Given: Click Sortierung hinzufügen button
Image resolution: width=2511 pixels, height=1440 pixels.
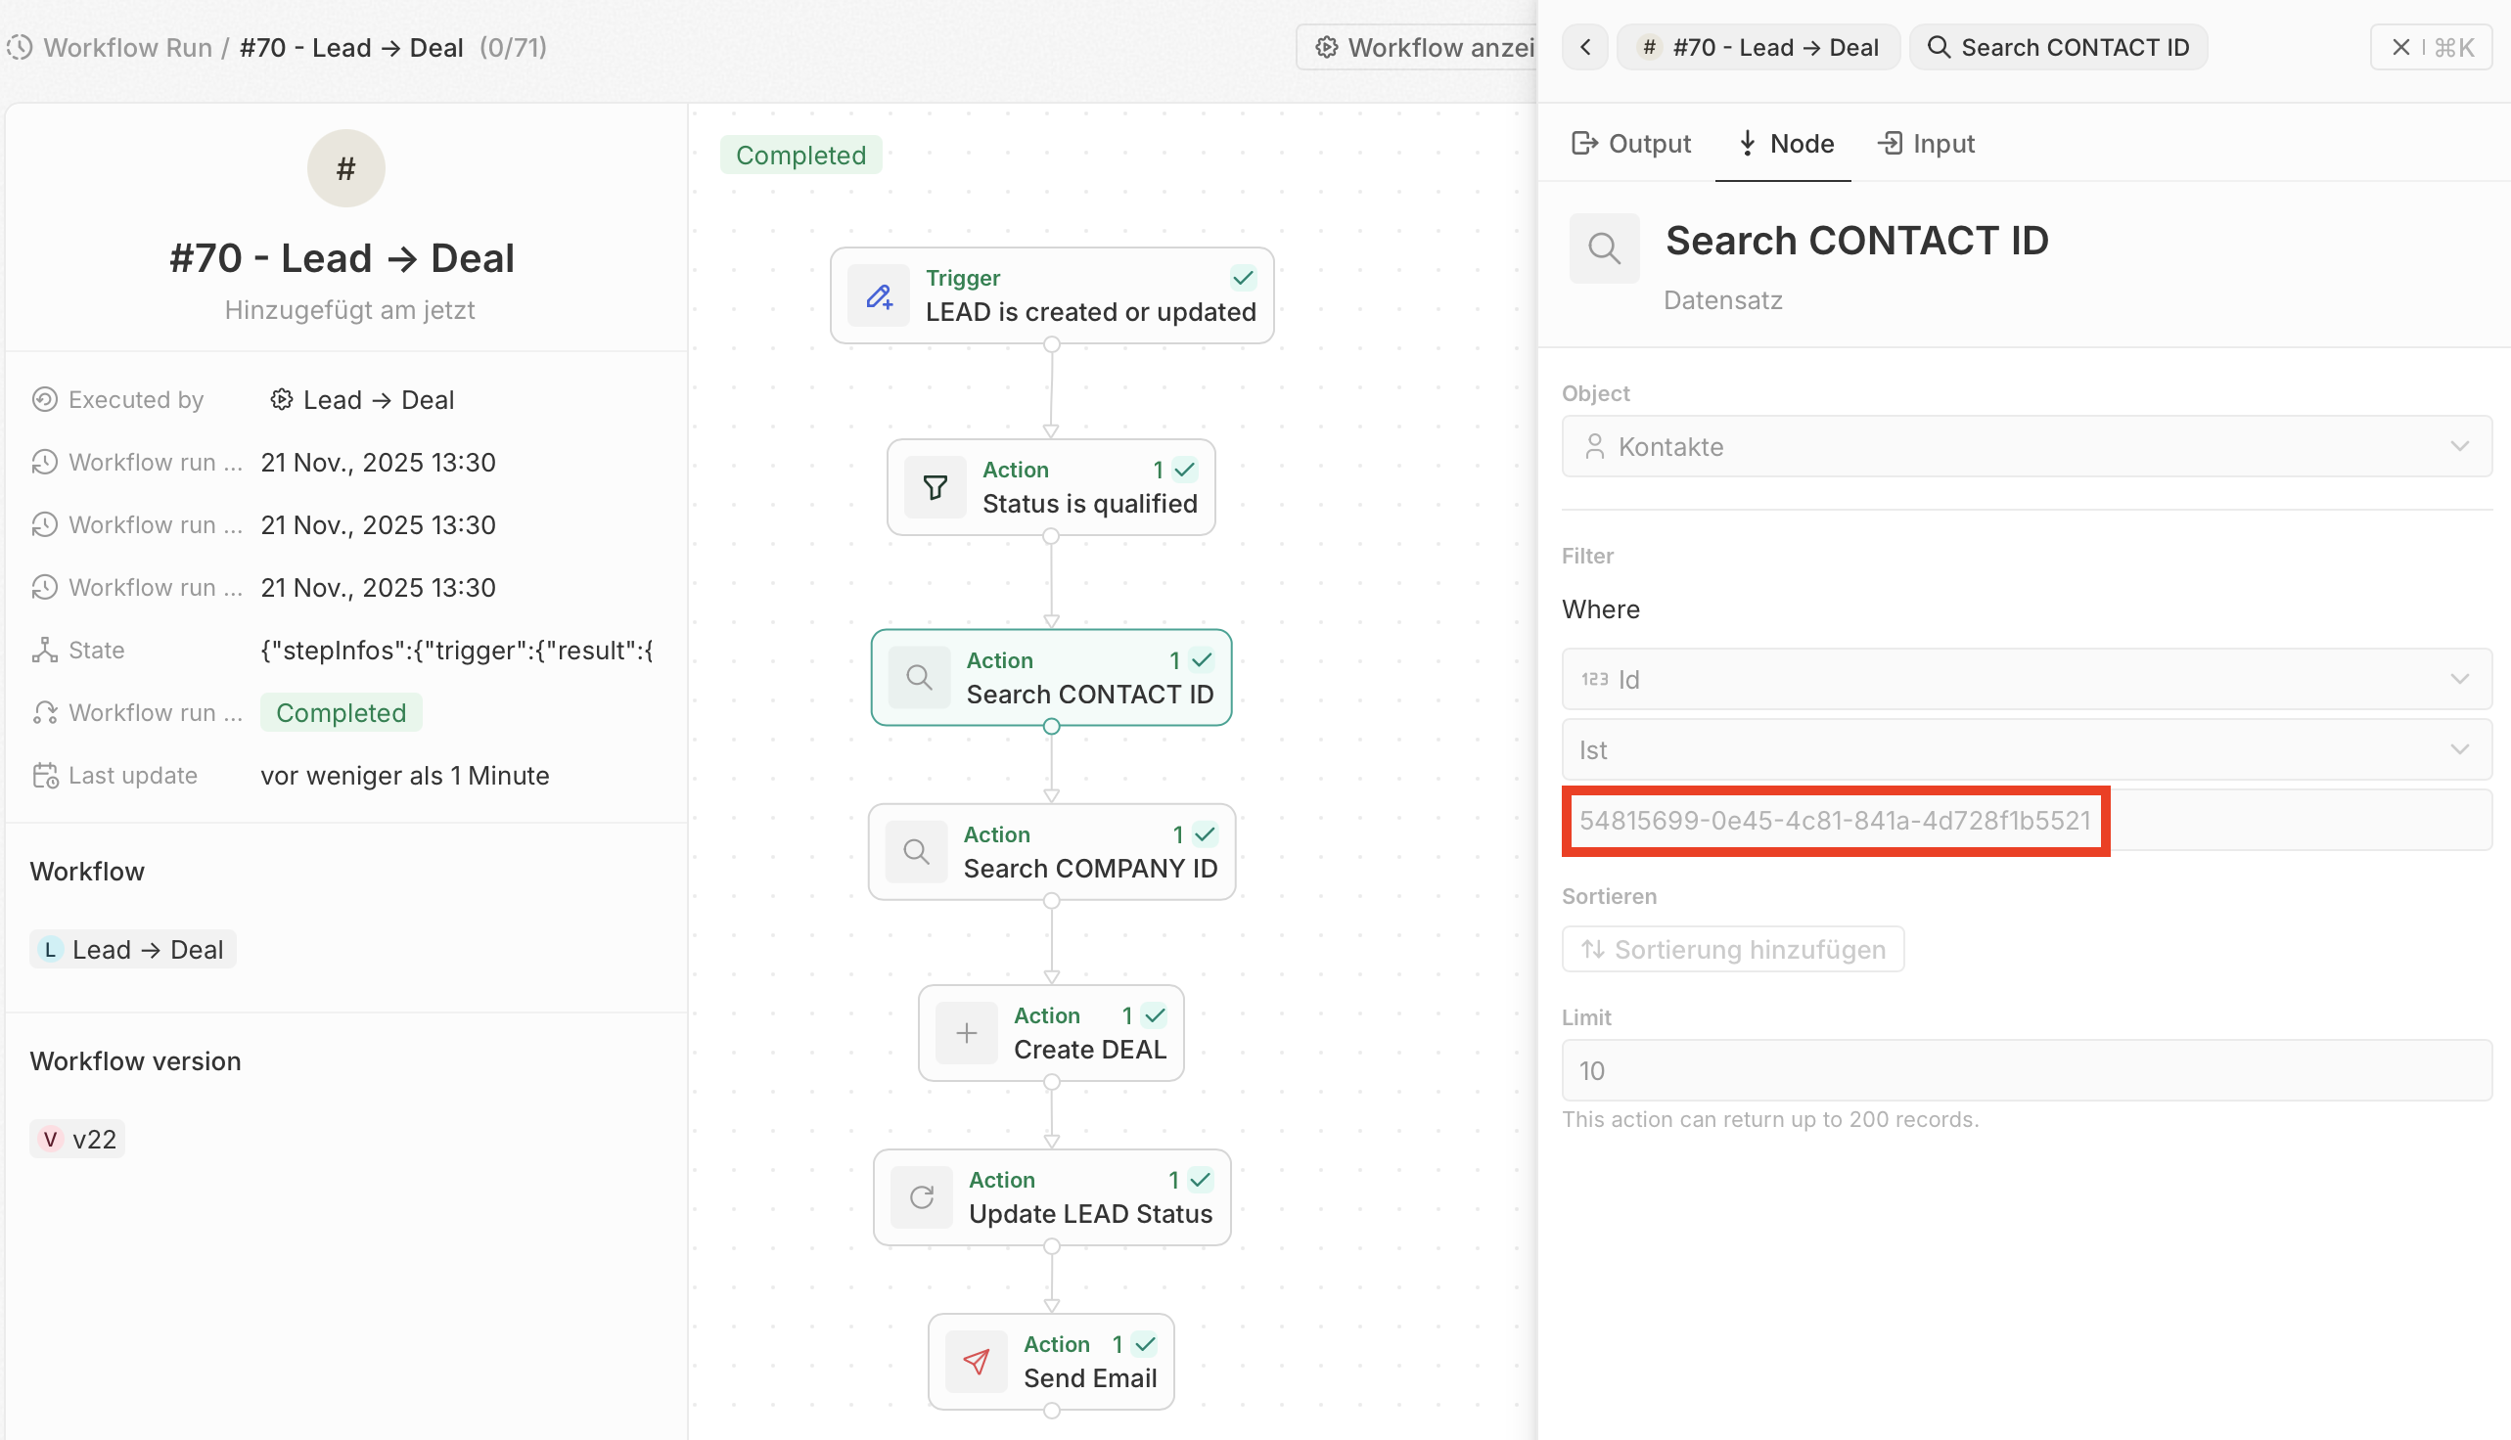Looking at the screenshot, I should point(1732,950).
